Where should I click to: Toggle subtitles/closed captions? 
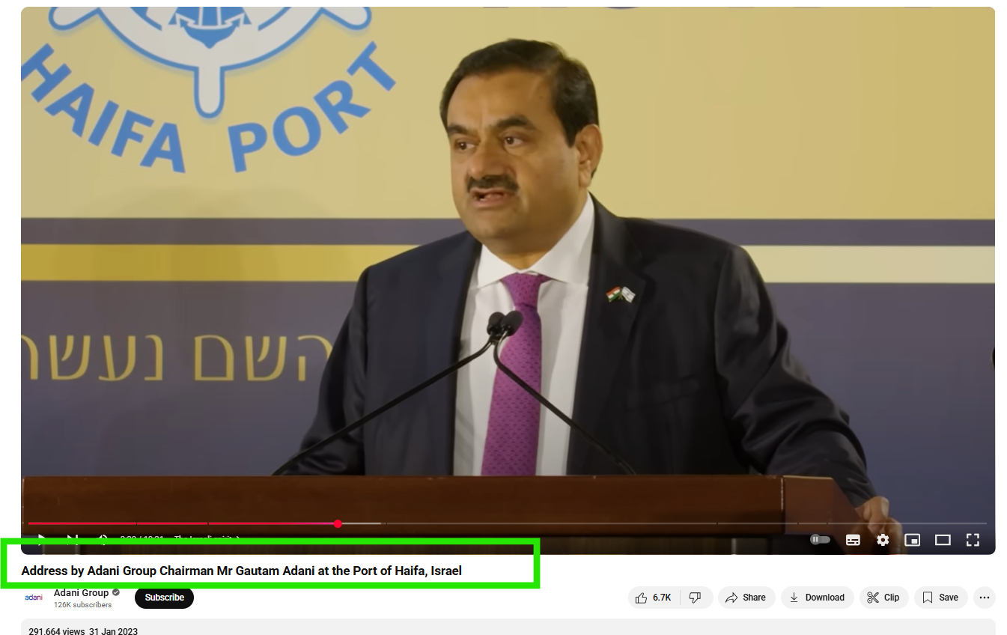coord(853,540)
